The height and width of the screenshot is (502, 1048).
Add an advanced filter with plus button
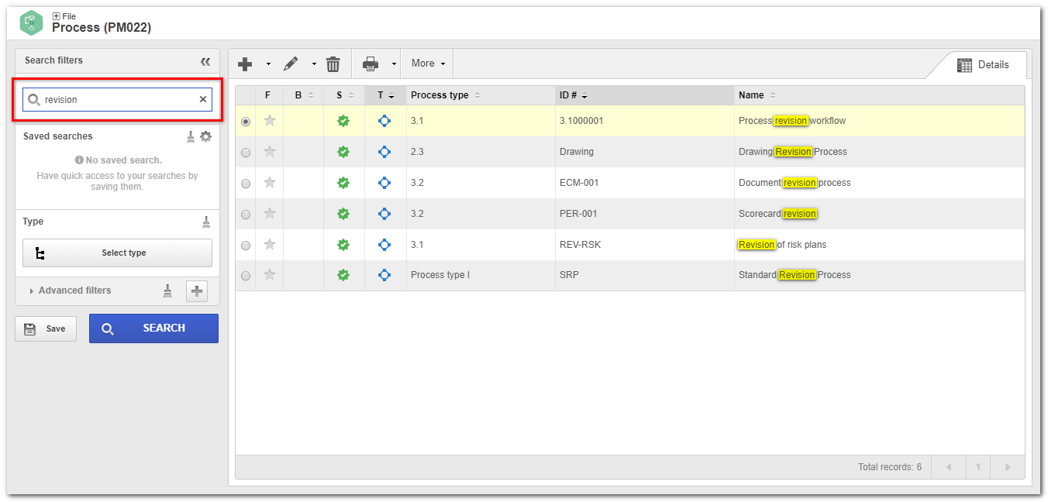pyautogui.click(x=197, y=291)
